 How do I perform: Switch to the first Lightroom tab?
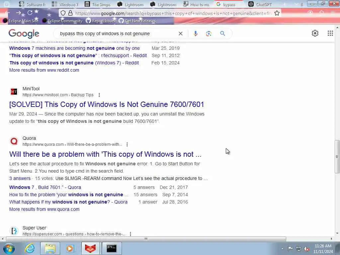click(131, 4)
